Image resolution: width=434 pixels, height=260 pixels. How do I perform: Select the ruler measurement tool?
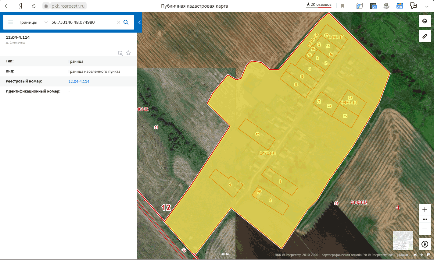tap(425, 36)
